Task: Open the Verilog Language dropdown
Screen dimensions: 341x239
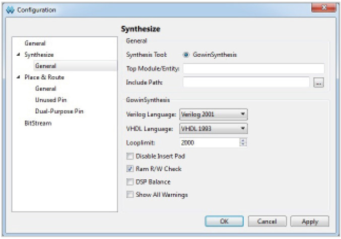Action: tap(213, 114)
